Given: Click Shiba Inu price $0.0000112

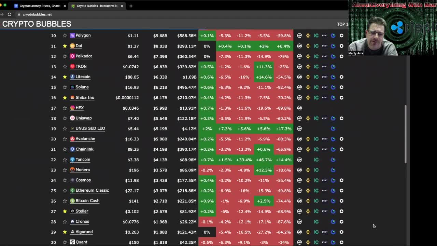Looking at the screenshot, I should pyautogui.click(x=127, y=97).
